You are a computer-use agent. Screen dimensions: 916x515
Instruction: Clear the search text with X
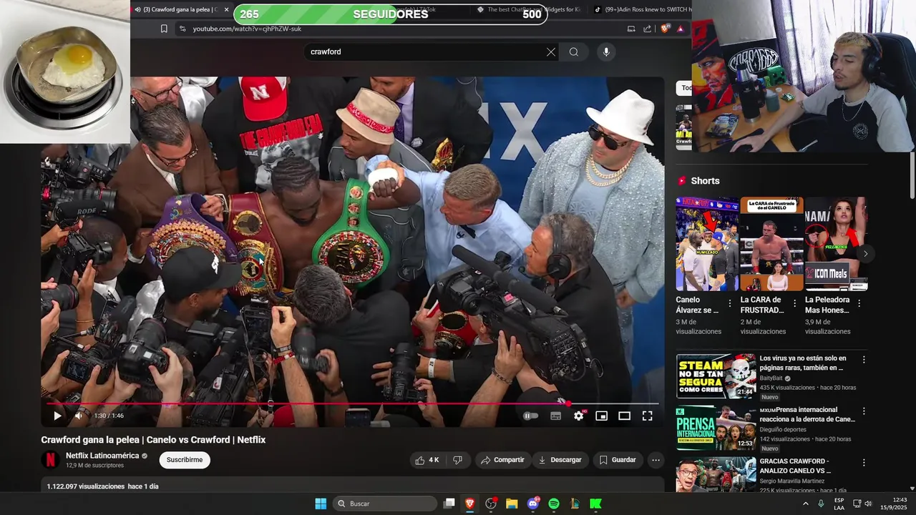[551, 51]
